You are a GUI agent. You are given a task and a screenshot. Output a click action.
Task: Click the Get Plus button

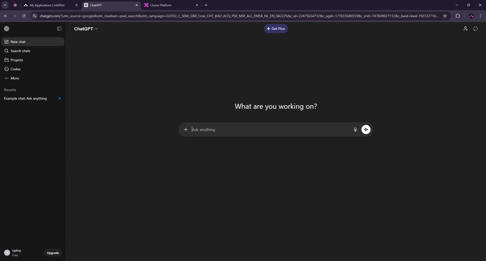[x=276, y=29]
